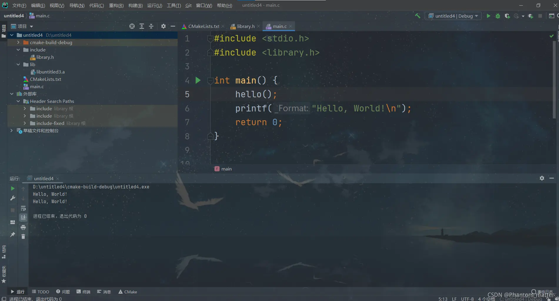The image size is (559, 301).
Task: Clear the console with the trash icon
Action: coord(23,236)
